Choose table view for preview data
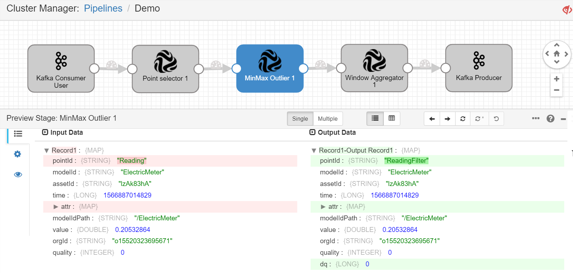Screen dimensions: 573x273 point(391,119)
